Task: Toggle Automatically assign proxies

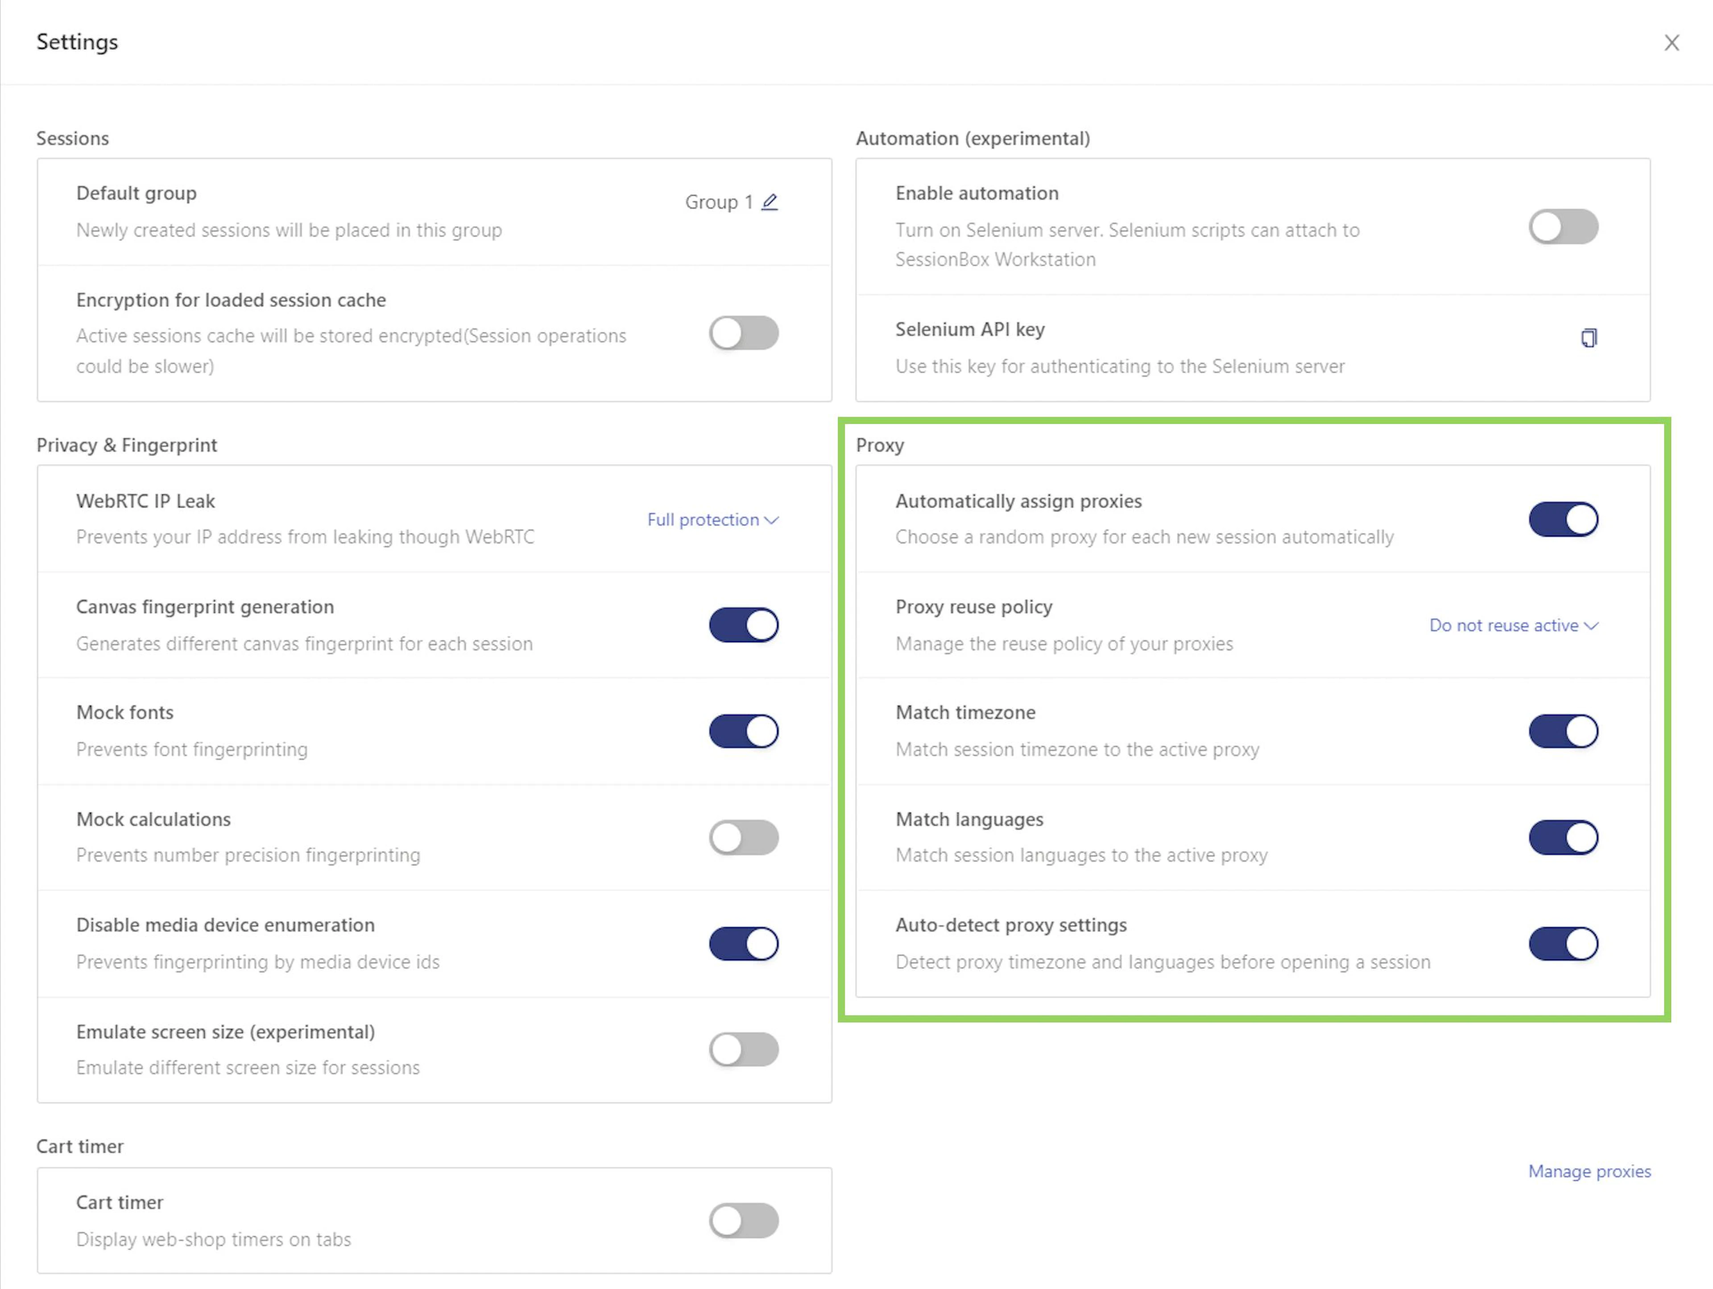Action: tap(1563, 519)
